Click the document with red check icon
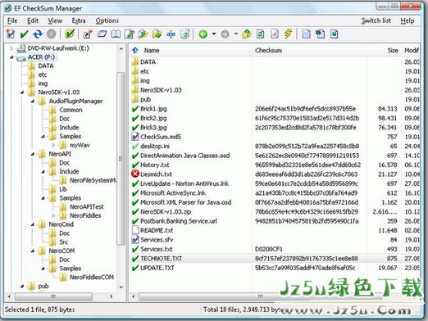The image size is (428, 321). [x=275, y=34]
